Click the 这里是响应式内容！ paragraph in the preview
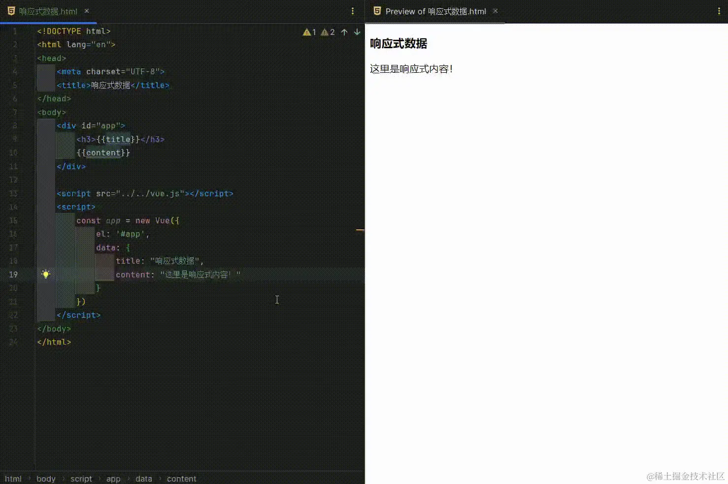This screenshot has height=484, width=728. tap(411, 69)
